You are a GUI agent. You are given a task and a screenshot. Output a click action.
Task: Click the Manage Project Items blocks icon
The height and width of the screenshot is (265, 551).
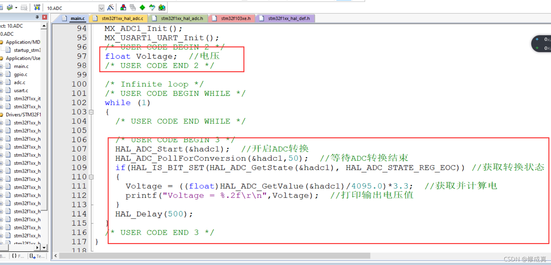(x=123, y=7)
